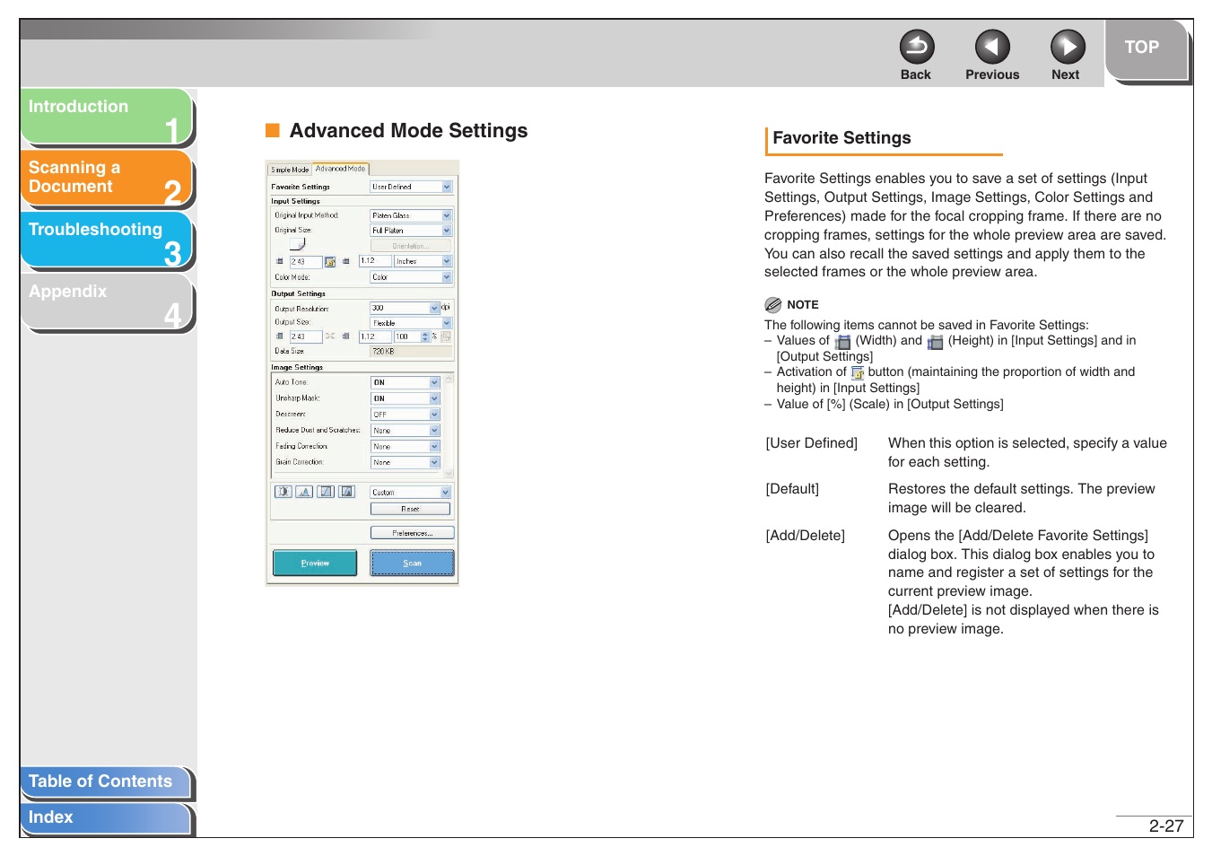Open Favorite Settings User Defined dropdown
The image size is (1212, 856).
point(411,187)
